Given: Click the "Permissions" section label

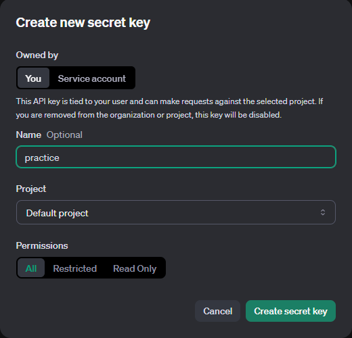Looking at the screenshot, I should [42, 245].
